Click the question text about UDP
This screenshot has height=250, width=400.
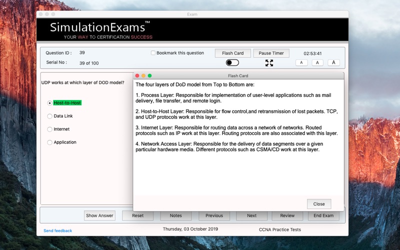(x=83, y=82)
